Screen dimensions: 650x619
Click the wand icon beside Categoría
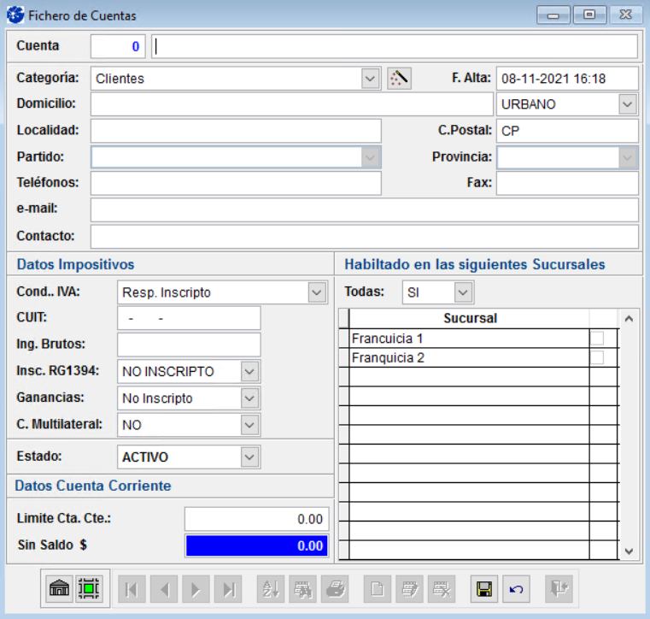click(x=399, y=78)
